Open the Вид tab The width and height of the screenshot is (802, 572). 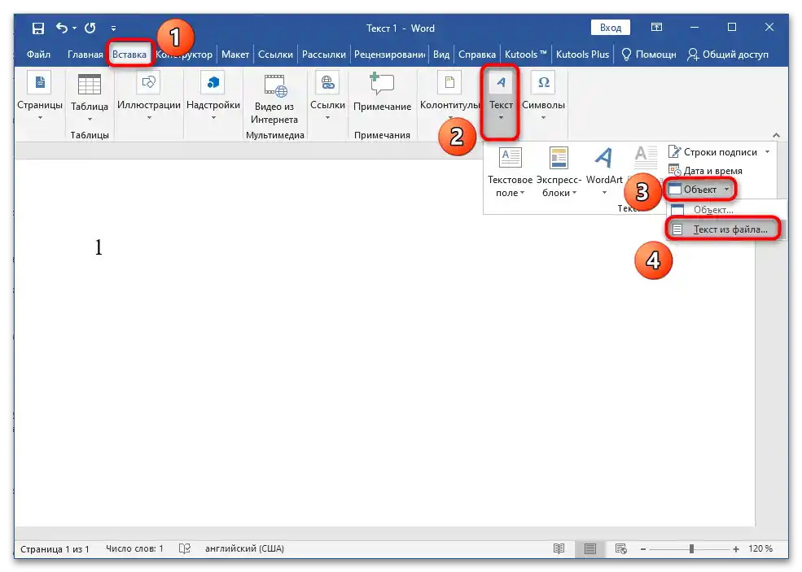pos(440,55)
